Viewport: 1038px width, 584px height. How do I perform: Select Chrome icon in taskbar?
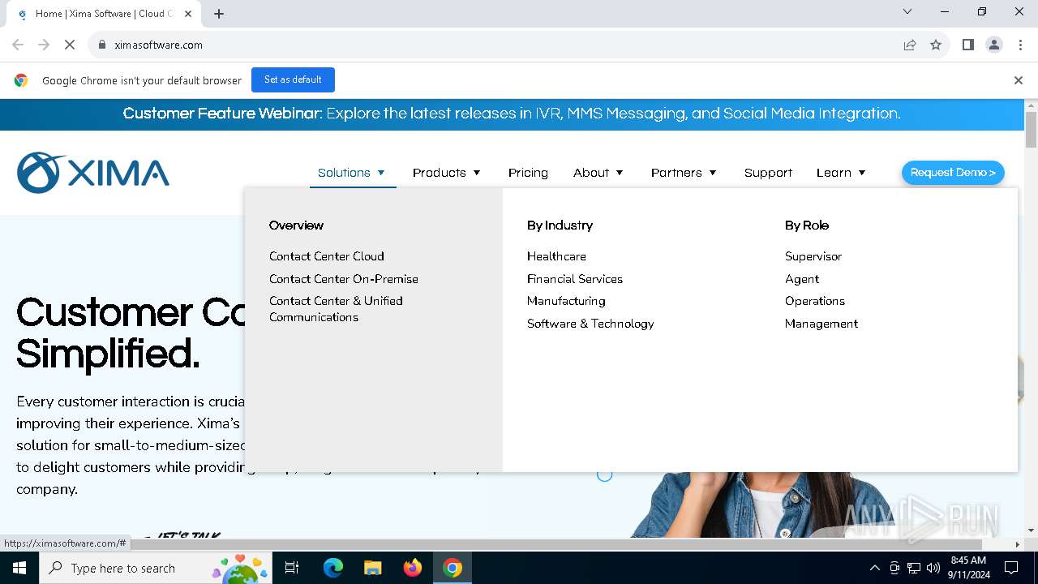tap(453, 568)
